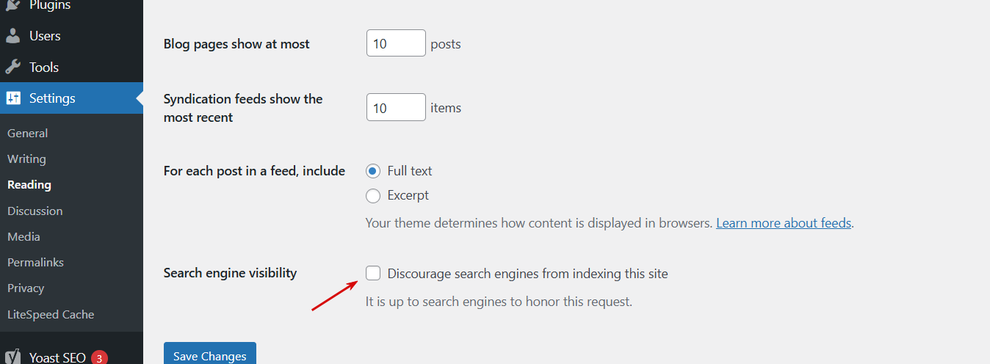Click the Users person icon
990x364 pixels.
(13, 36)
